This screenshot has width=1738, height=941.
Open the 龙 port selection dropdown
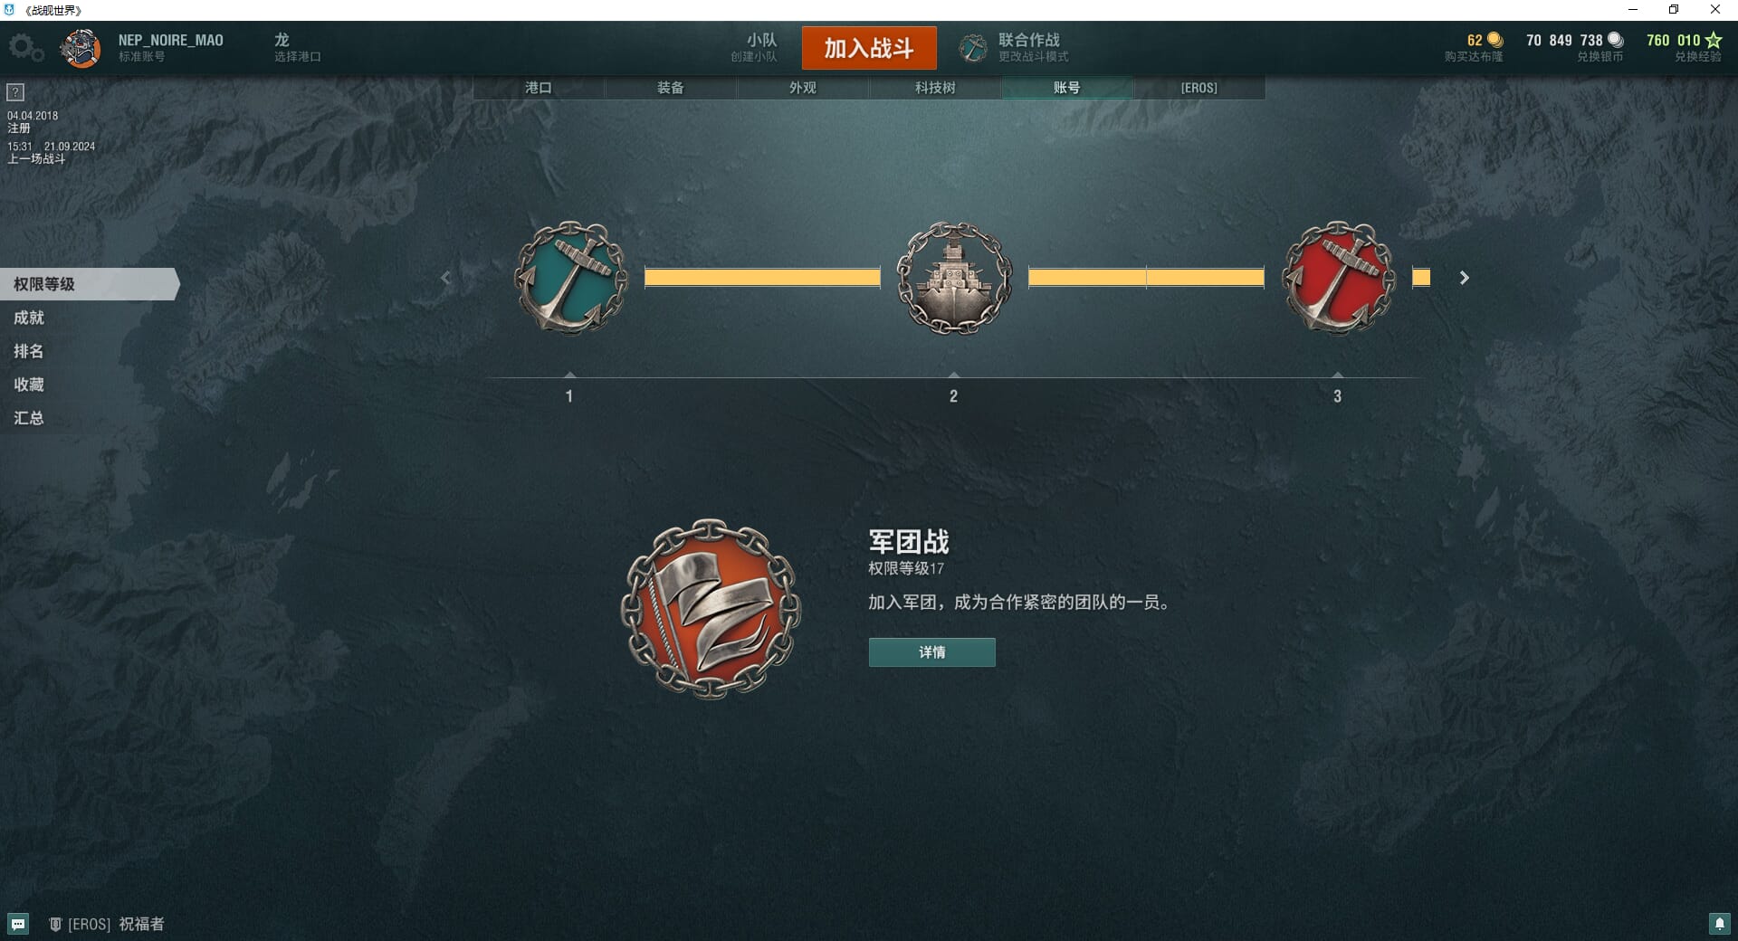(297, 48)
